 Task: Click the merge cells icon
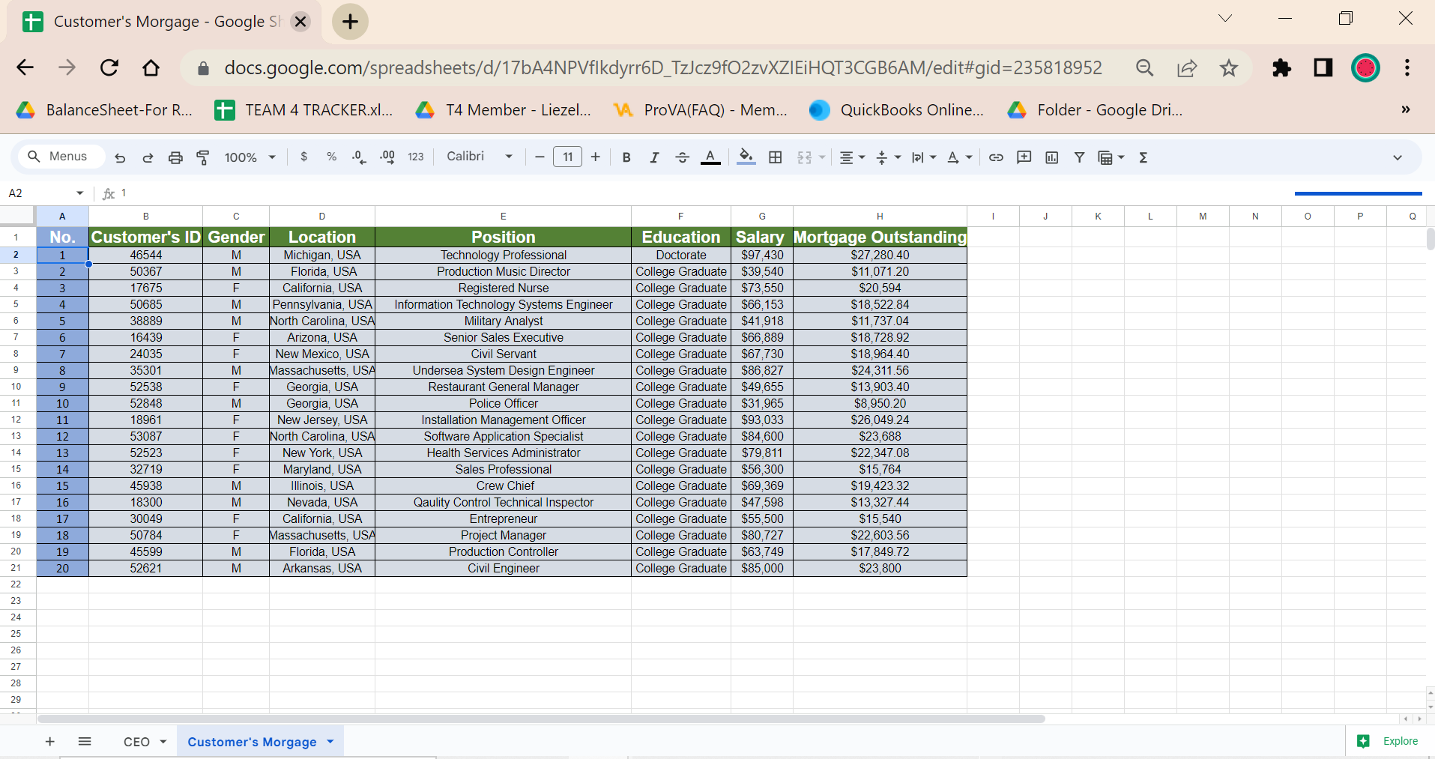(x=805, y=157)
